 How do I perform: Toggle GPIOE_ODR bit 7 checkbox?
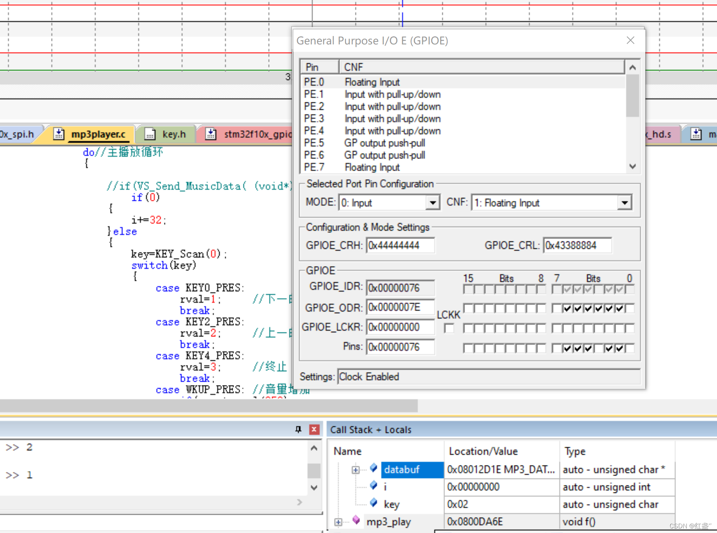pos(556,308)
